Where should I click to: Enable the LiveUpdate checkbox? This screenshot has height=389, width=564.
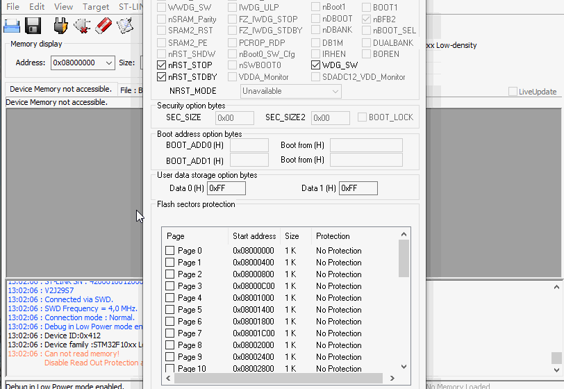(513, 92)
